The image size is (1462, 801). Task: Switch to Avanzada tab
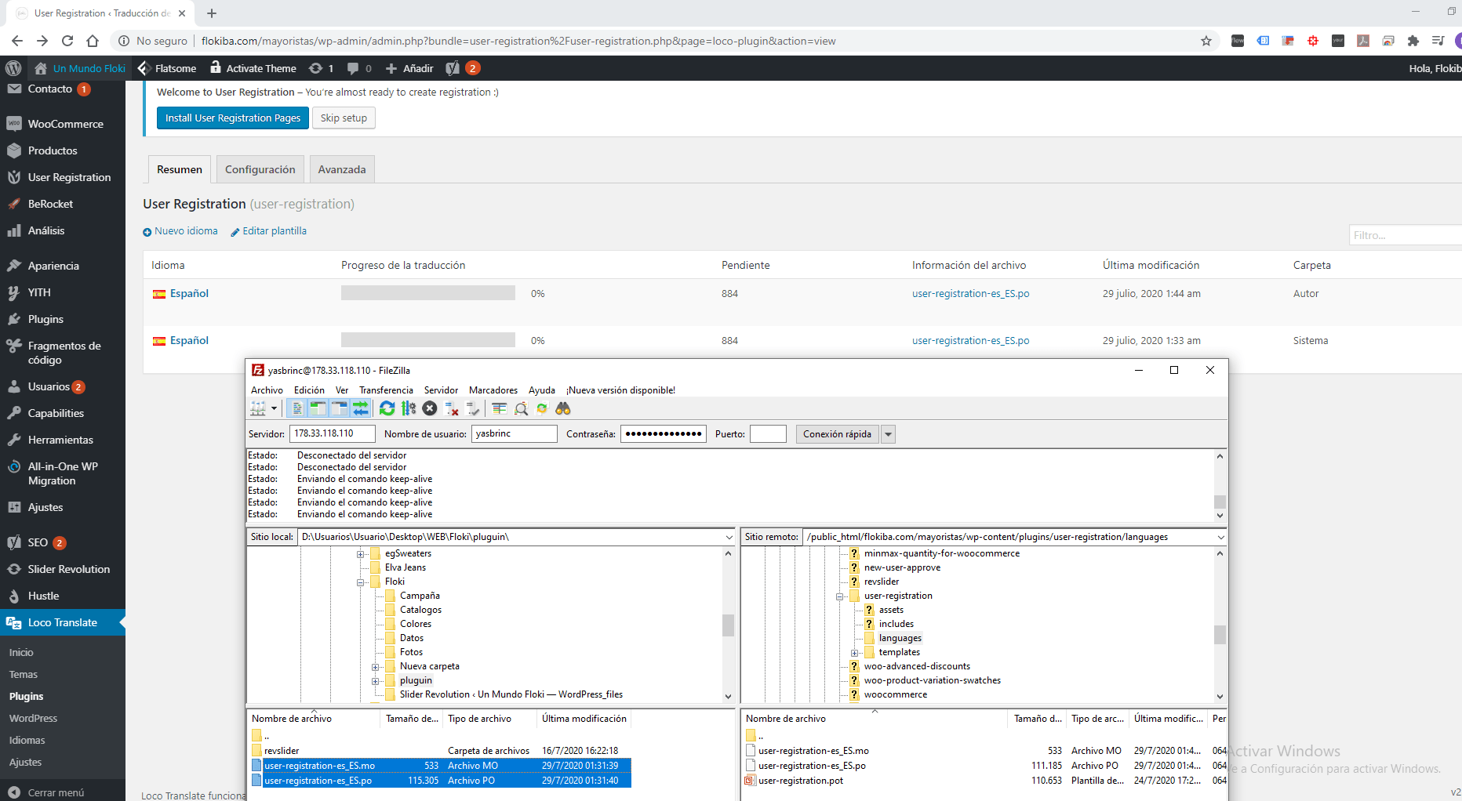[342, 169]
